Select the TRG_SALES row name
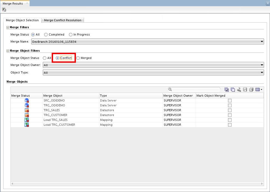270x192 pixels. 52,110
